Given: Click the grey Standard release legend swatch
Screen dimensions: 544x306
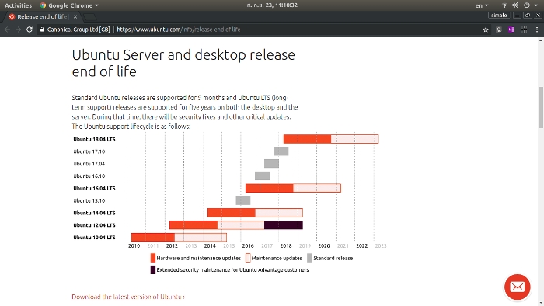Looking at the screenshot, I should tap(309, 258).
